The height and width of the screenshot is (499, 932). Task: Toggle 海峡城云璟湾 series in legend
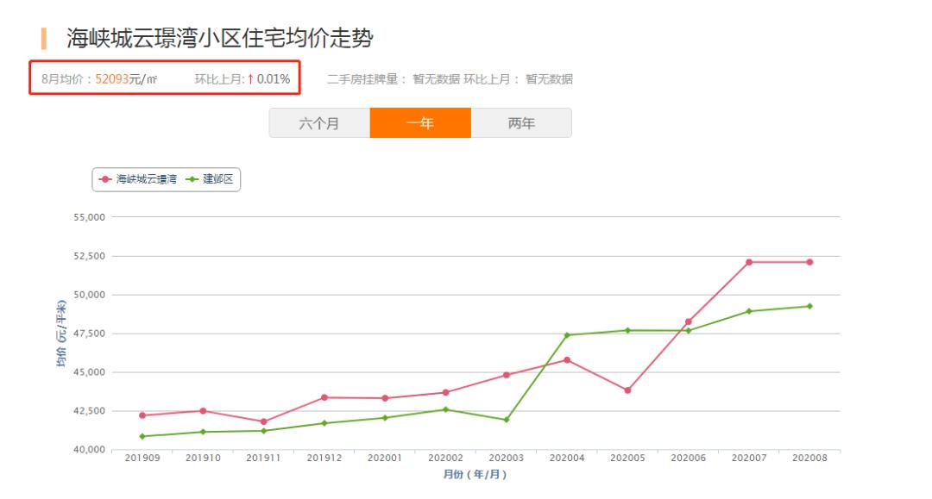tap(138, 179)
